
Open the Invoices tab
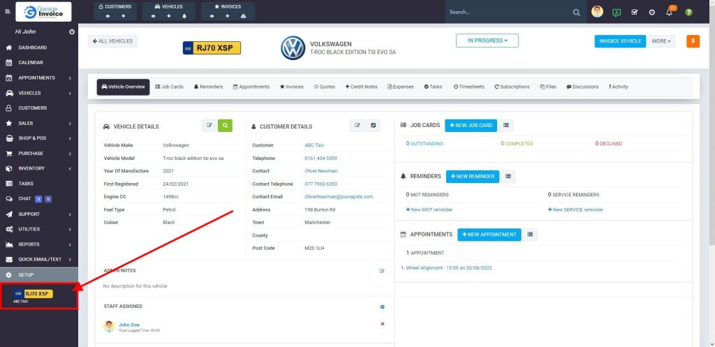[x=292, y=87]
